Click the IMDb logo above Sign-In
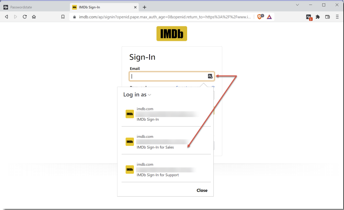This screenshot has height=210, width=344. click(x=172, y=34)
